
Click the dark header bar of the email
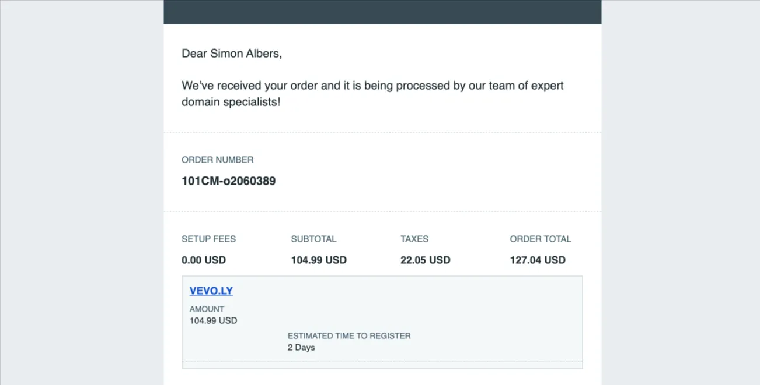pyautogui.click(x=382, y=12)
